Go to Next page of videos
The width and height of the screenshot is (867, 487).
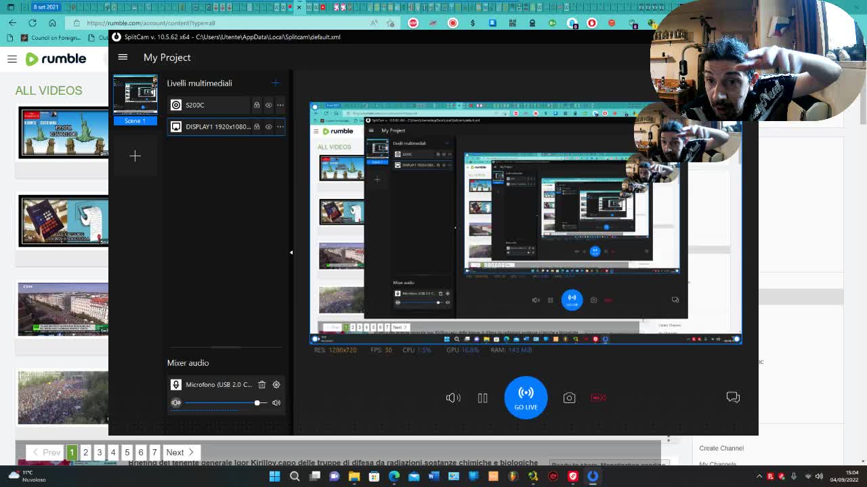(x=180, y=453)
